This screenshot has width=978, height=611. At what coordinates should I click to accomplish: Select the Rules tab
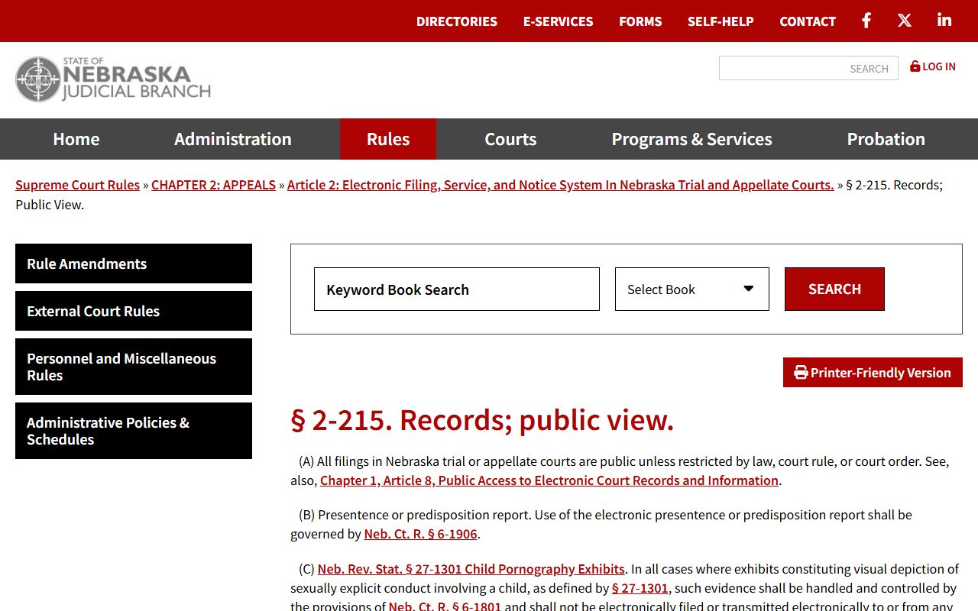388,139
